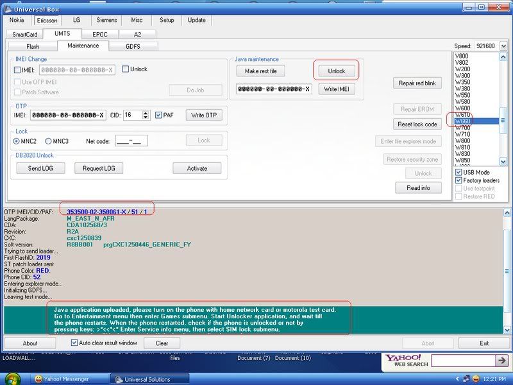Click the Clear button
Screen dimensions: 513x385
[162, 343]
